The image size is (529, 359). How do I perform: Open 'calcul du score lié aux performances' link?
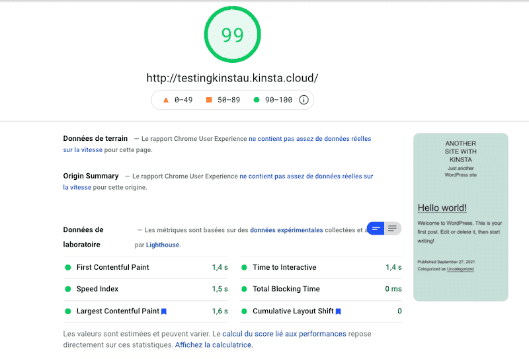pos(284,334)
